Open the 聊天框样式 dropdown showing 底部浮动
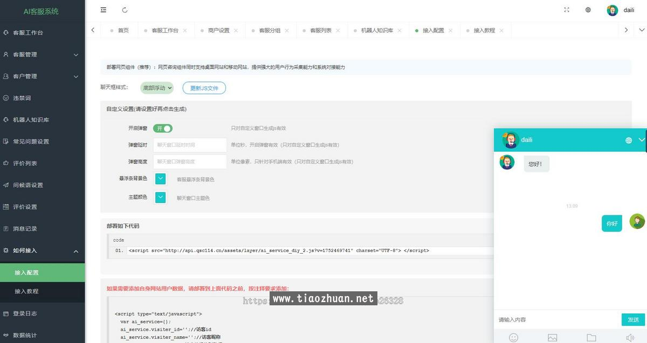 click(156, 87)
